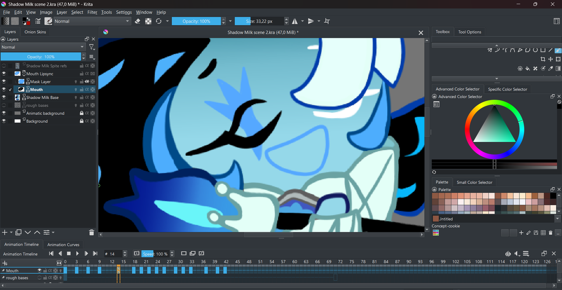Open the brush preset chooser
The width and height of the screenshot is (562, 290).
[x=48, y=21]
